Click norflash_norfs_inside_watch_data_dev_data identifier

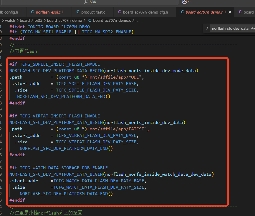[x=158, y=175]
